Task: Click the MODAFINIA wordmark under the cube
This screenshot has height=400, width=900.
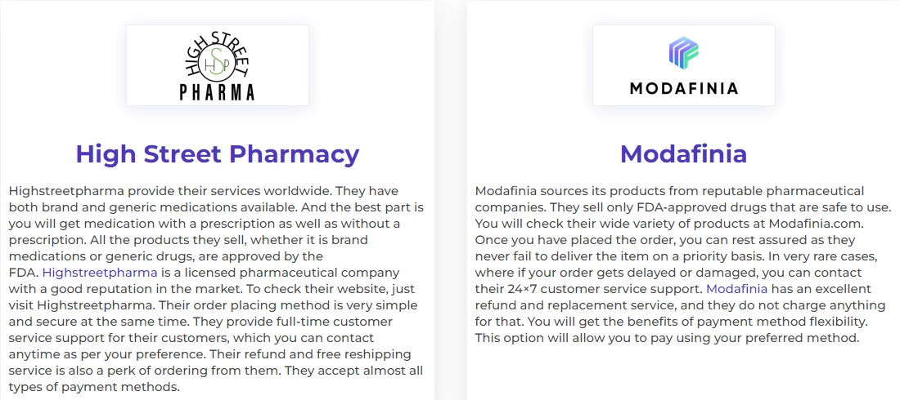Action: 684,88
